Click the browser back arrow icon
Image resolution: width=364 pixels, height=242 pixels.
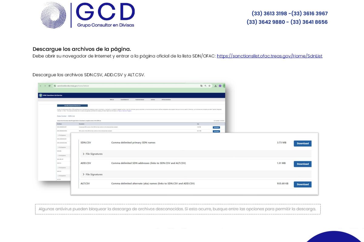[40, 86]
